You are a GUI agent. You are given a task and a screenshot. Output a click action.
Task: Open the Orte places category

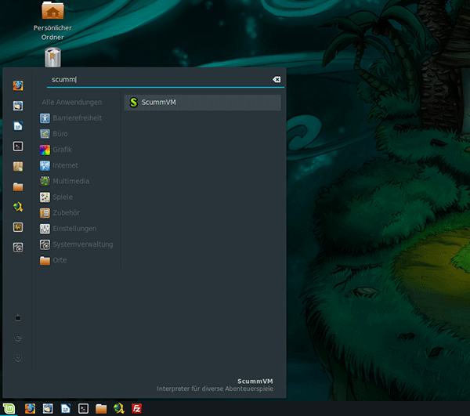coord(59,260)
